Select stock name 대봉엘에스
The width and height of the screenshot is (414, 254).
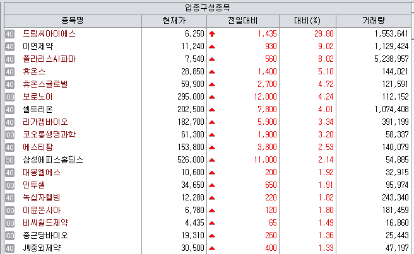(x=42, y=173)
